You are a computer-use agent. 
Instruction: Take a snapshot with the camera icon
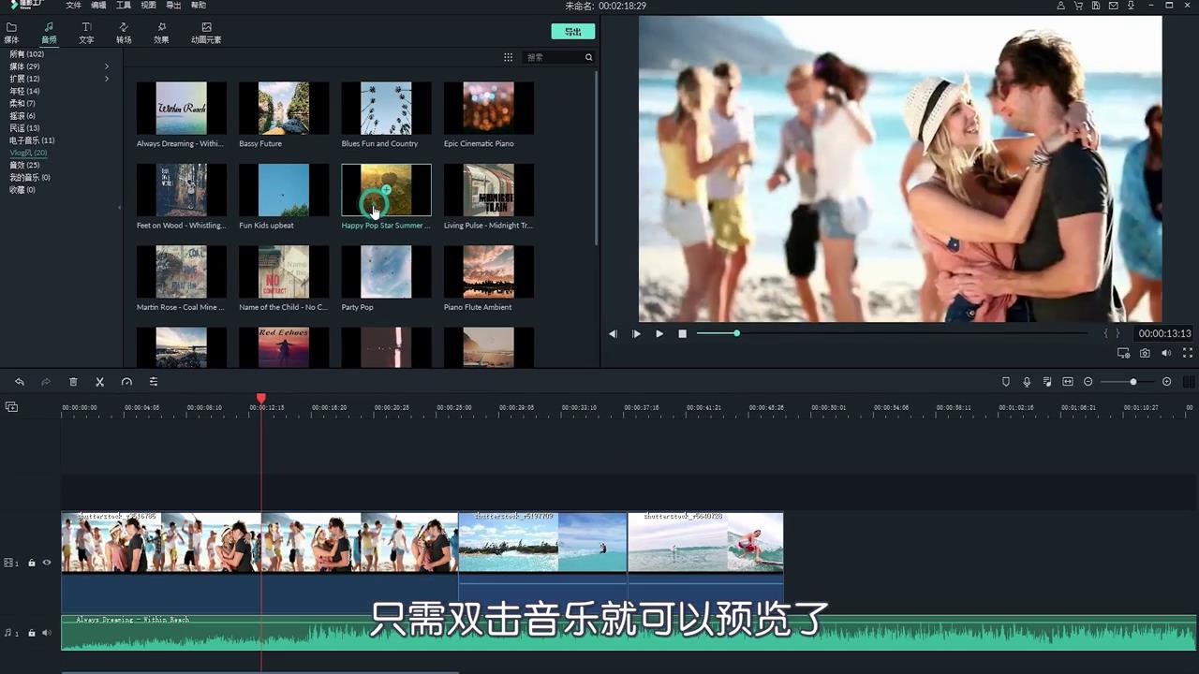1145,353
